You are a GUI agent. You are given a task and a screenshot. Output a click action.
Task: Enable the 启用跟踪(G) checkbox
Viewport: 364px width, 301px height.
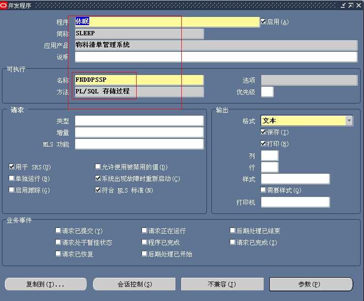click(x=12, y=190)
